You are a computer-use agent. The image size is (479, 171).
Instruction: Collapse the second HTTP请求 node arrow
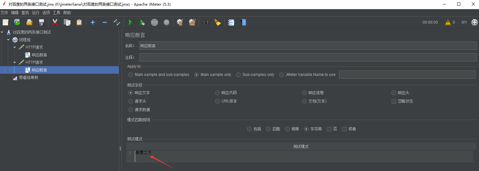point(15,62)
